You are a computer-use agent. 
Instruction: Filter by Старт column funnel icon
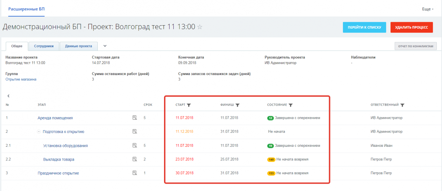point(189,105)
